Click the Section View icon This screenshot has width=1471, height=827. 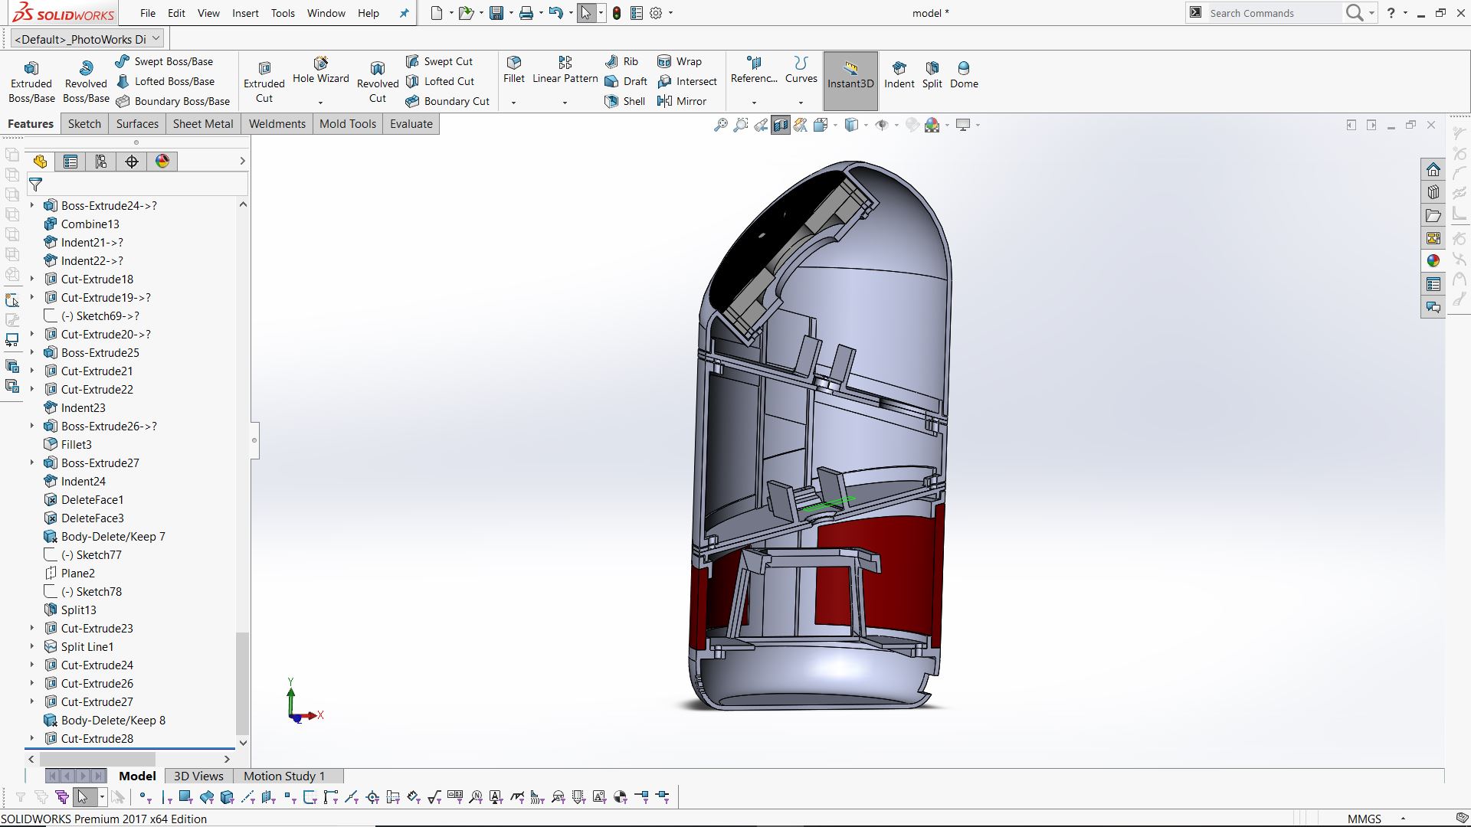780,125
